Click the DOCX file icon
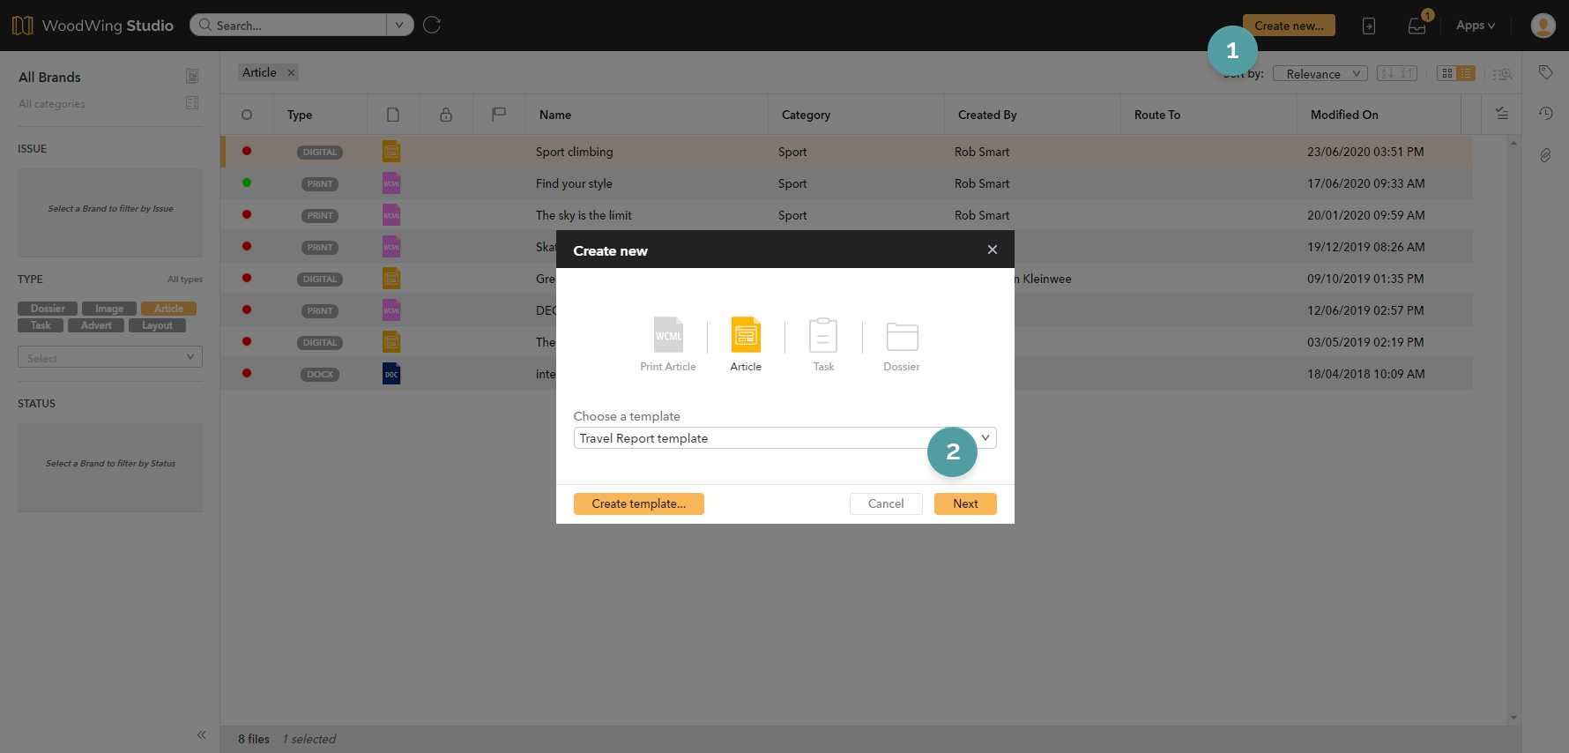Screen dimensions: 1569x753 click(x=391, y=374)
